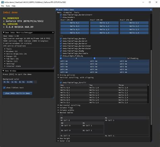Toggle ImGuiTableFlags_RowBg checkbox
The image size is (160, 147).
pos(61,51)
